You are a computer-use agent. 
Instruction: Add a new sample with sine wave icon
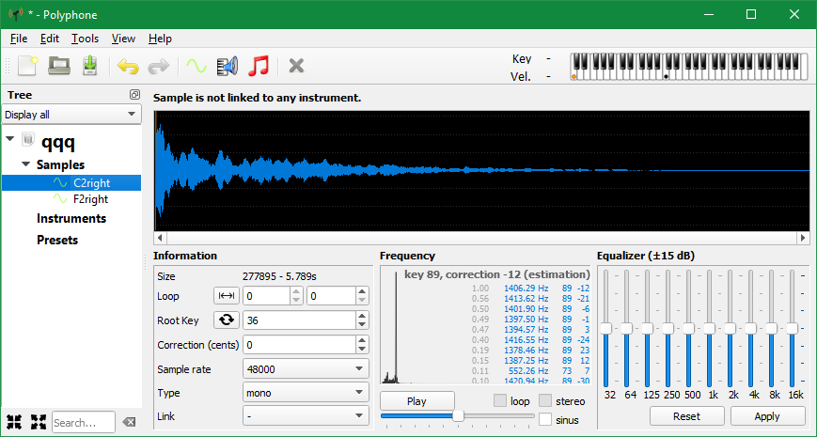point(195,66)
